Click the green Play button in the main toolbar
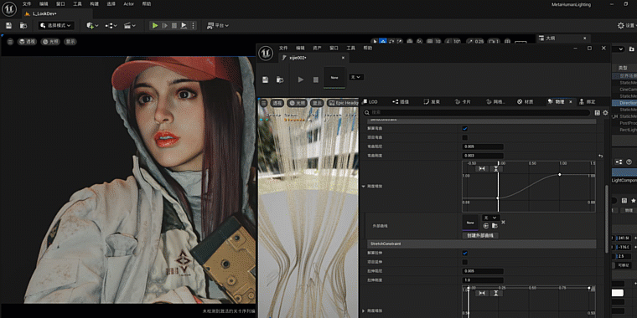Viewport: 637px width, 318px height. 155,26
